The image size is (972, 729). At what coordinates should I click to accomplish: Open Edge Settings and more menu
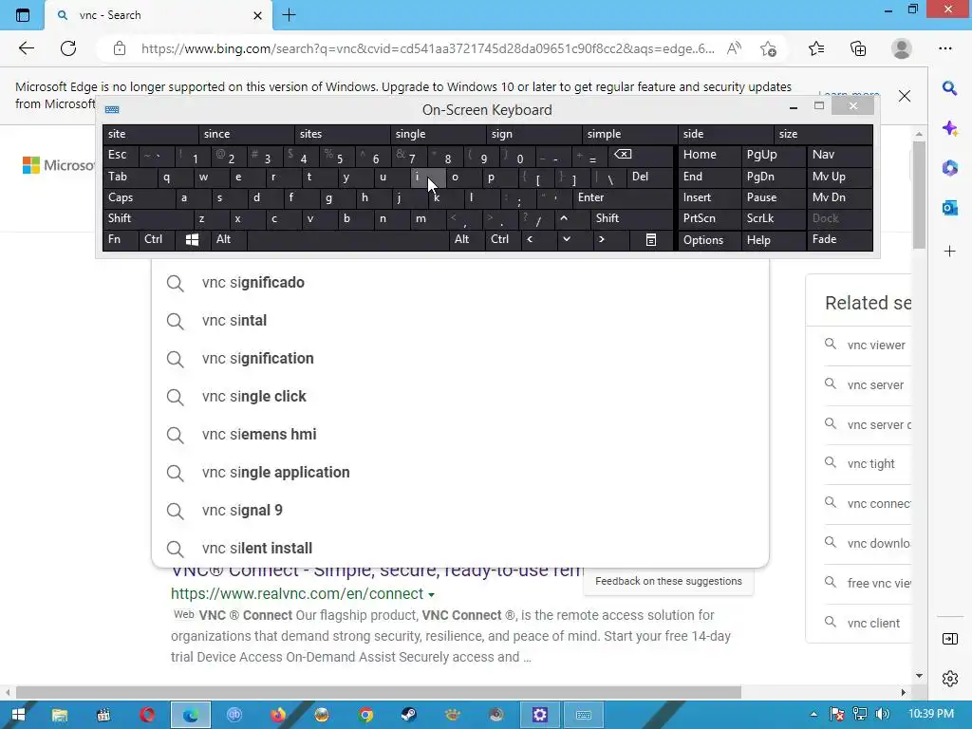point(945,48)
